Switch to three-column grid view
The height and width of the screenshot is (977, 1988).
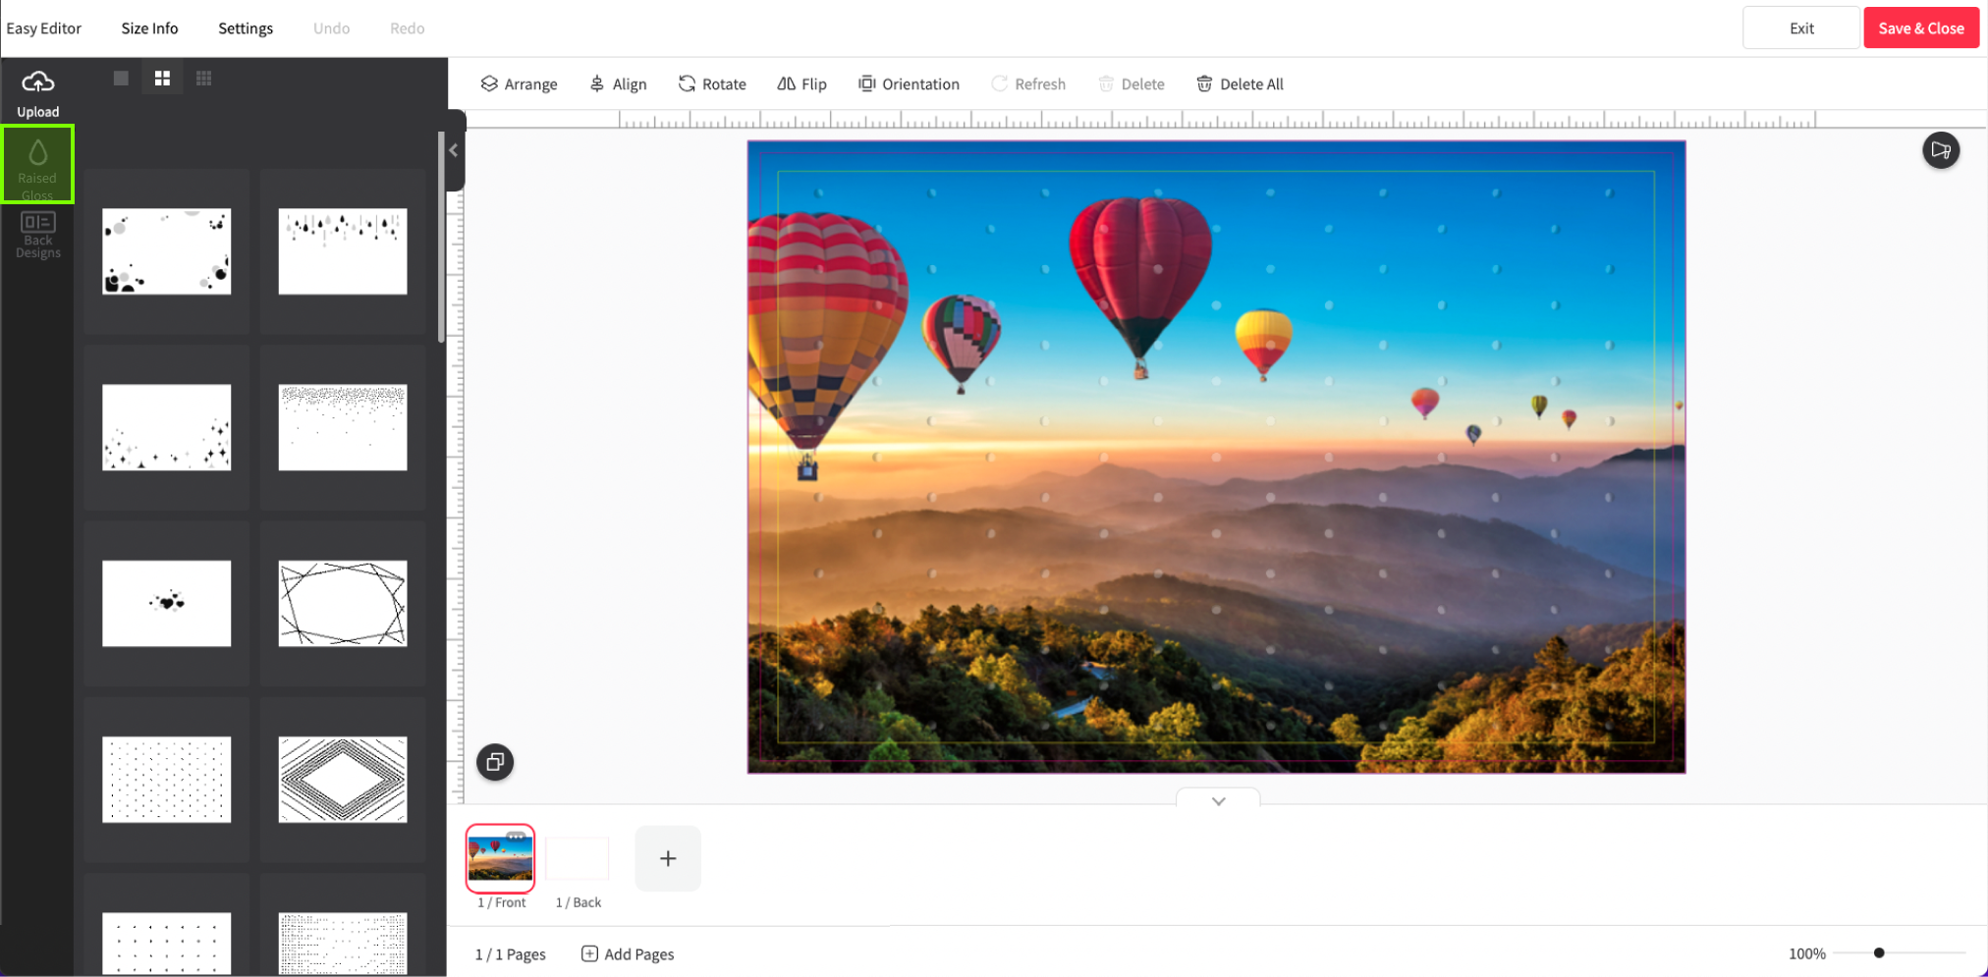pyautogui.click(x=203, y=79)
